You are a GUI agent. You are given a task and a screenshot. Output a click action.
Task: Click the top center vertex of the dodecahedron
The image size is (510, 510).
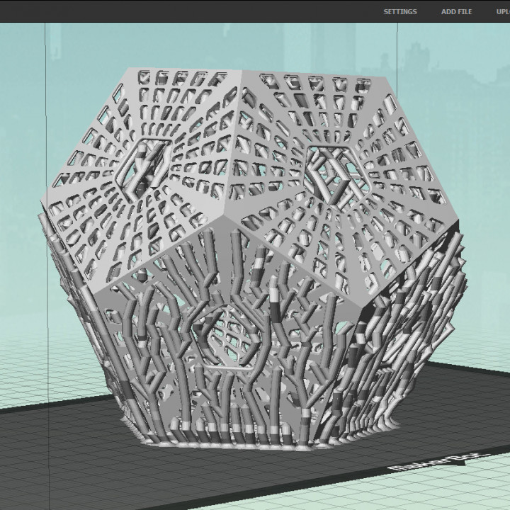click(x=242, y=72)
